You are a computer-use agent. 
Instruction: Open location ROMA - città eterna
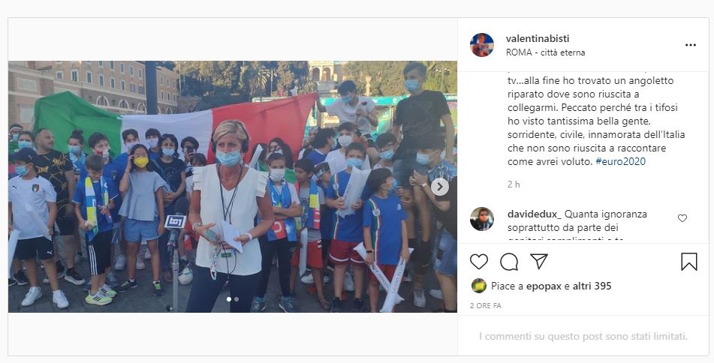coord(545,52)
